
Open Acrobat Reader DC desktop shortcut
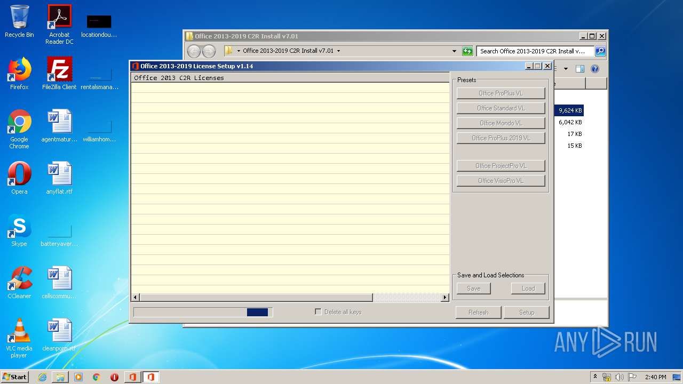coord(59,25)
